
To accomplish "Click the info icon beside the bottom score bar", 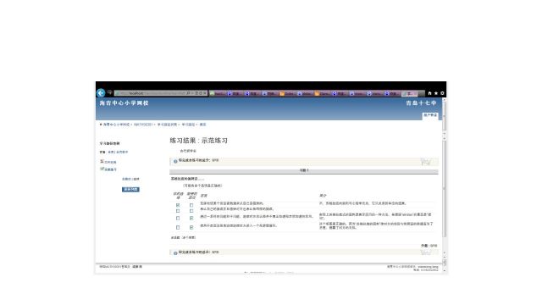I will [x=175, y=253].
